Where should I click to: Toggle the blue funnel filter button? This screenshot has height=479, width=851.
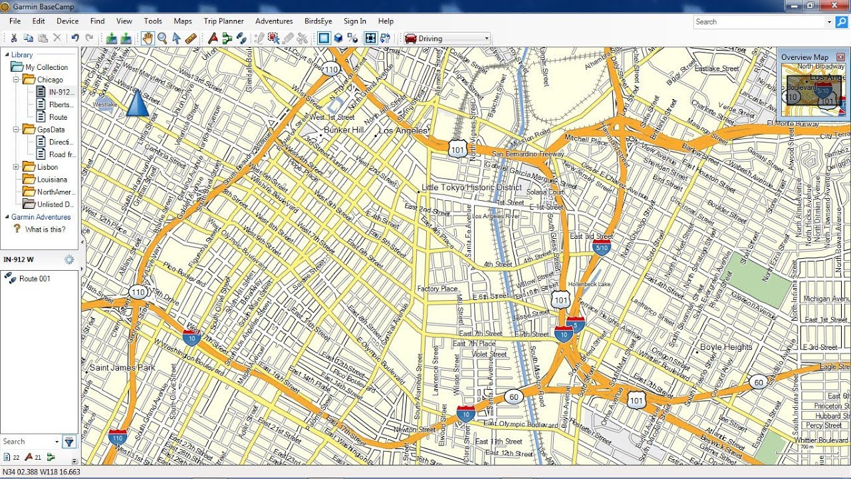[x=69, y=442]
